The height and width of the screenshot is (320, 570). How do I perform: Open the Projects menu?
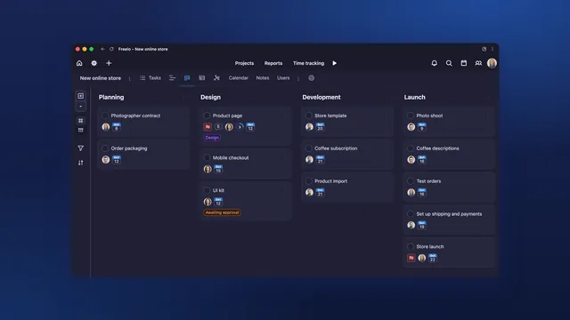click(x=244, y=63)
